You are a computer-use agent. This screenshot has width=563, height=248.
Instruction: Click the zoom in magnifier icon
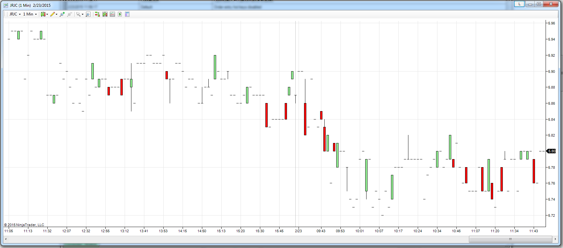click(x=62, y=14)
